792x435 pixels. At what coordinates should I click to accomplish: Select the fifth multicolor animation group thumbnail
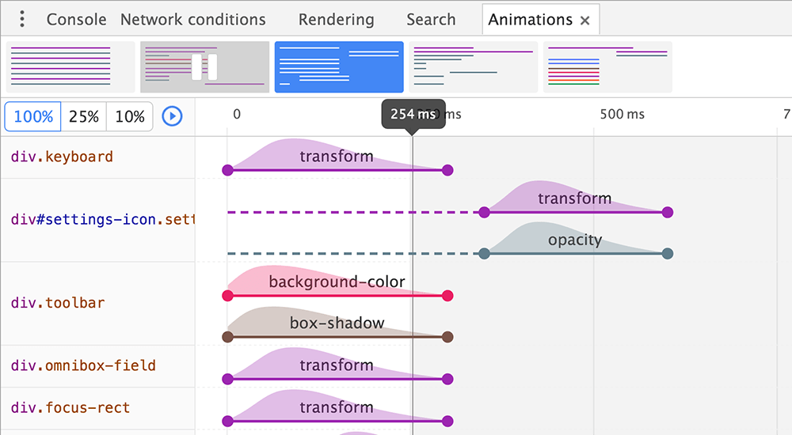(x=607, y=66)
